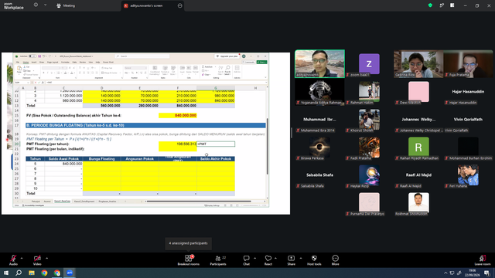The height and width of the screenshot is (278, 495).
Task: Open Host tools shield icon
Action: (314, 258)
